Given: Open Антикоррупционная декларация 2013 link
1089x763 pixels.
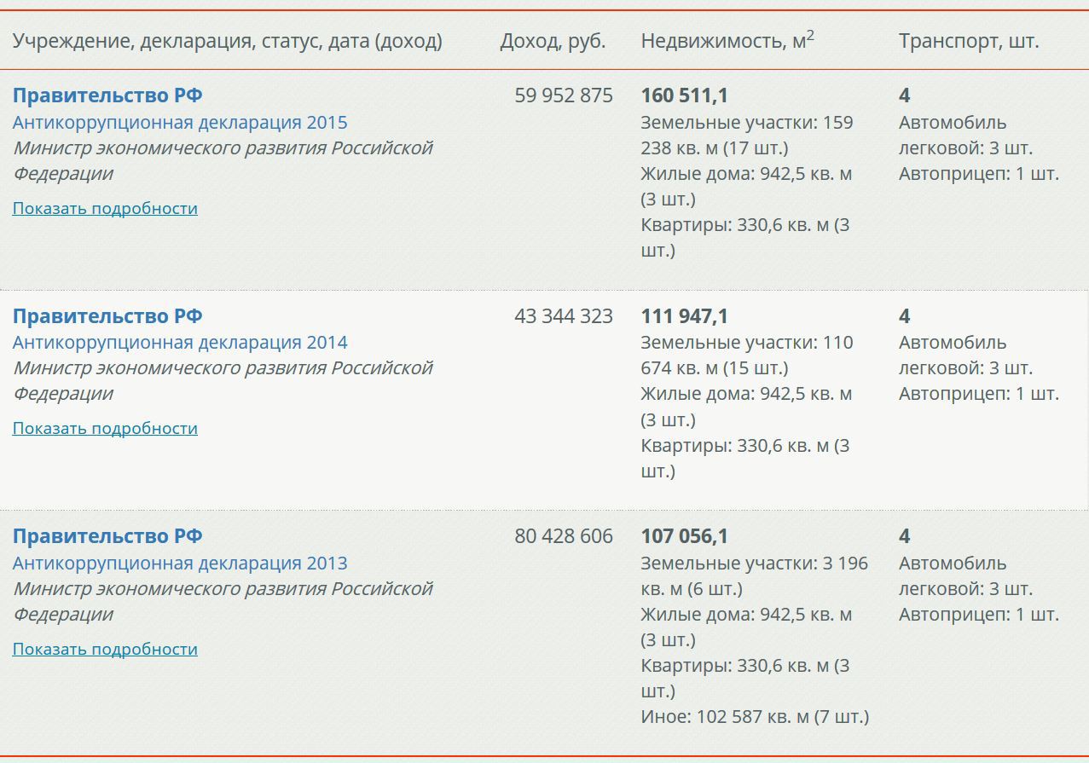Looking at the screenshot, I should coord(180,563).
